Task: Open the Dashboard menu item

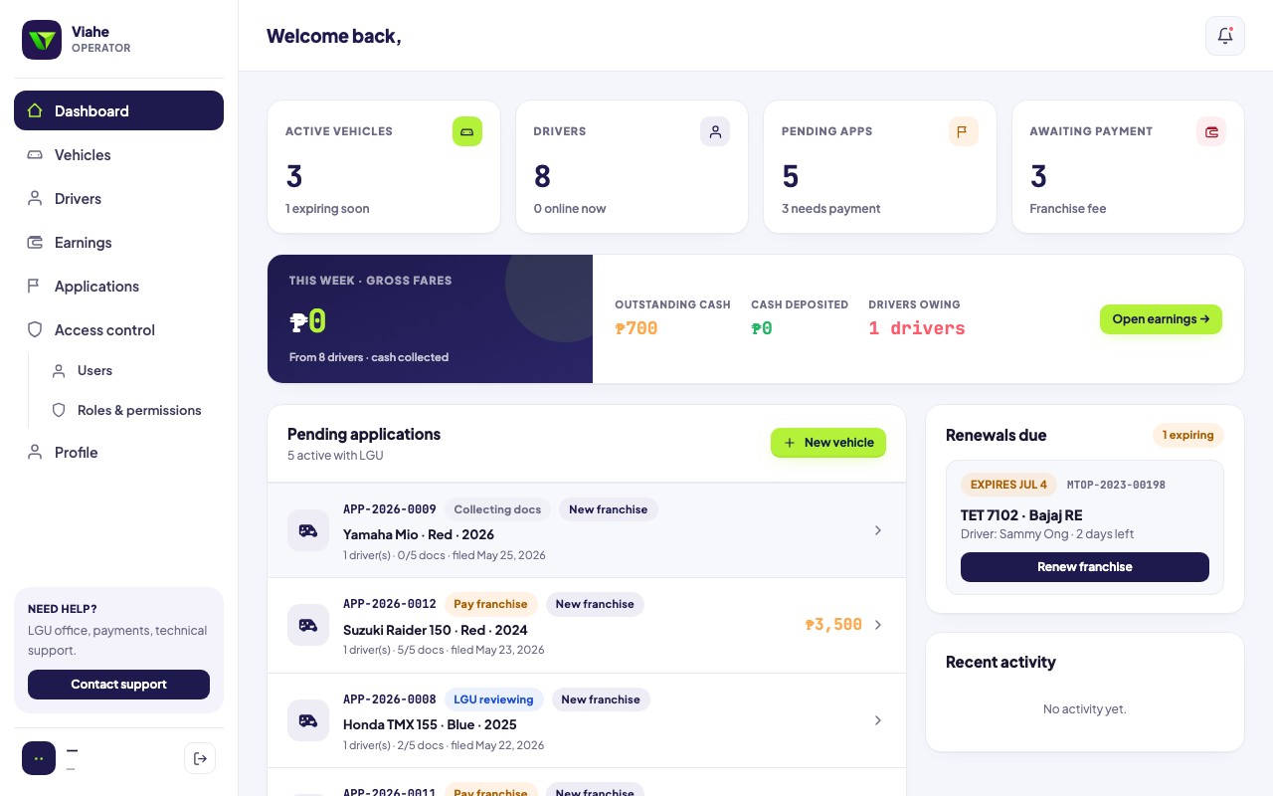Action: [x=118, y=110]
